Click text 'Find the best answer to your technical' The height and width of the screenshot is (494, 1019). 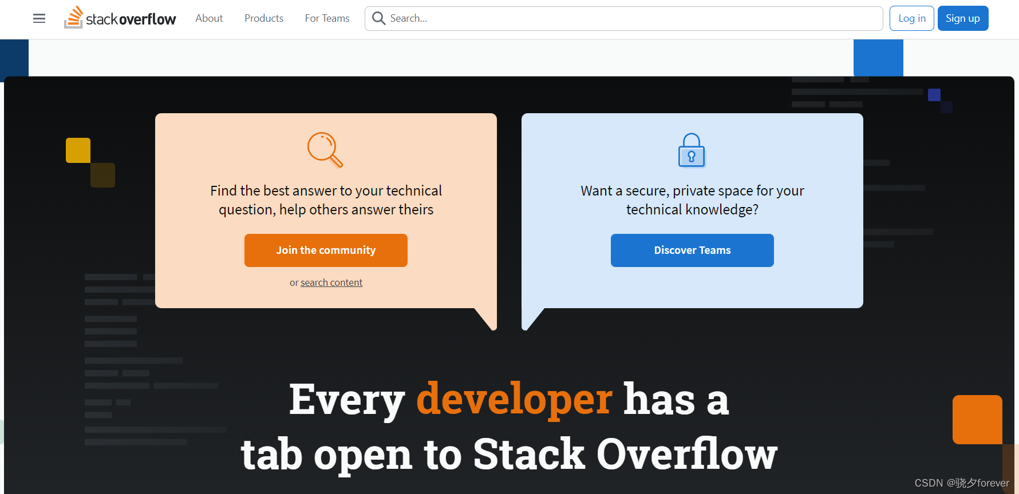point(326,190)
